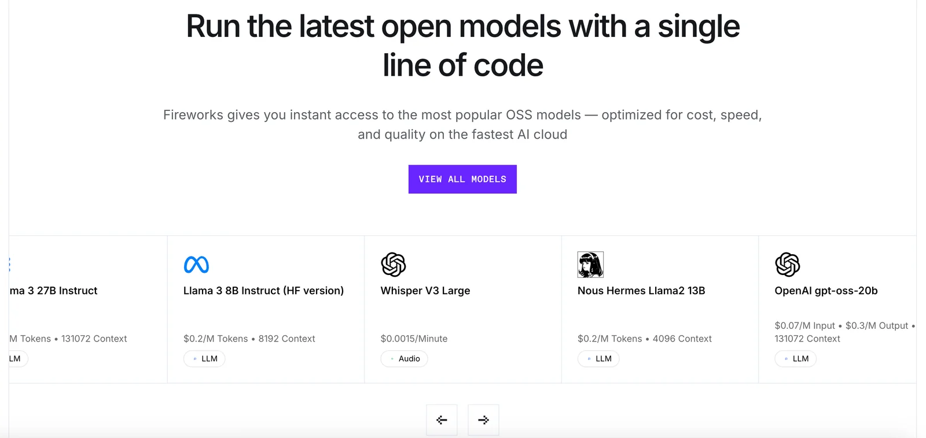Click the Meta logo icon
Image resolution: width=926 pixels, height=438 pixels.
pyautogui.click(x=196, y=265)
